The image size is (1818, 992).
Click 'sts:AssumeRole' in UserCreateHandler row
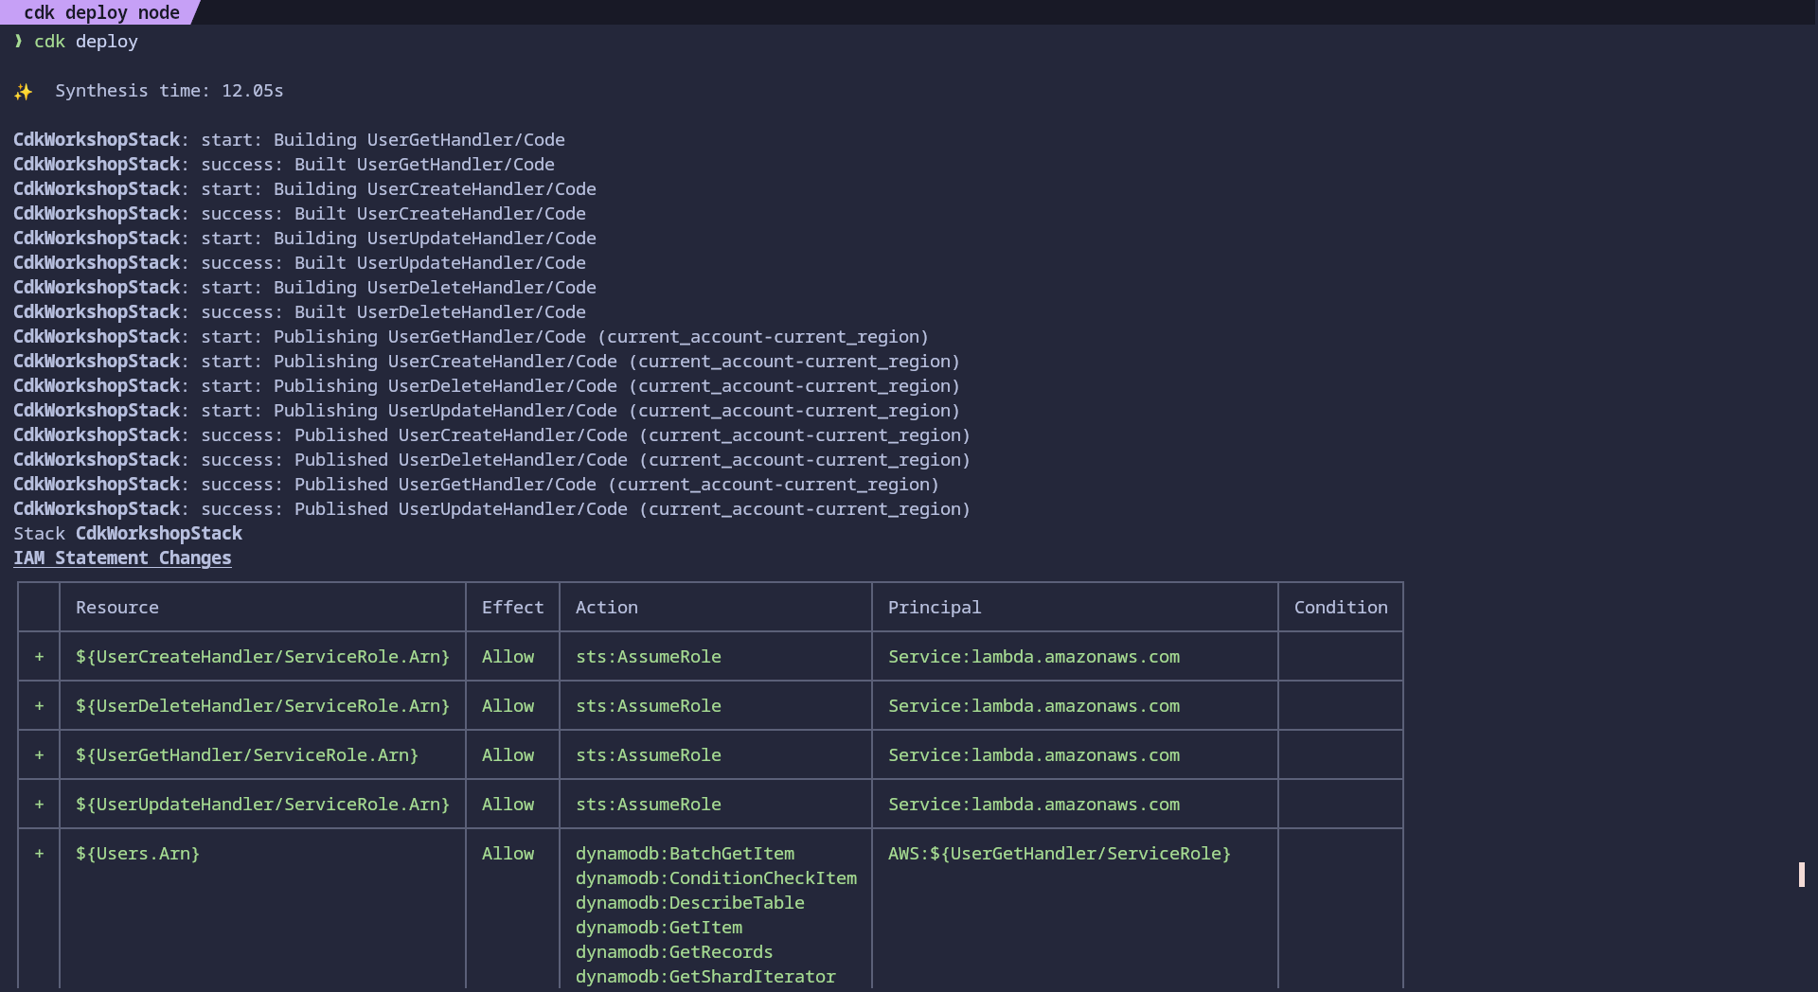pos(649,657)
